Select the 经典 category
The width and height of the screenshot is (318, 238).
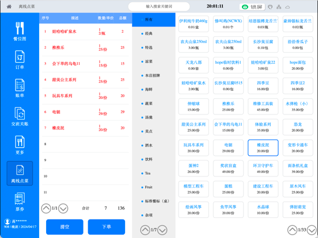coord(154,33)
